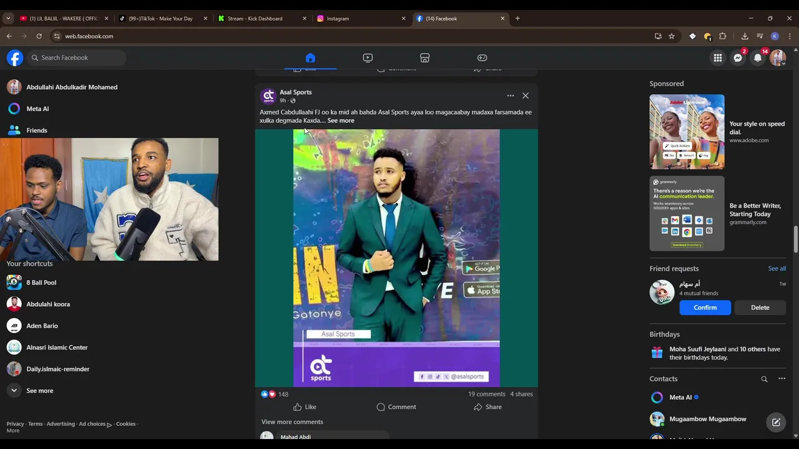The image size is (799, 449).
Task: Open the 4 shares link
Action: 521,394
